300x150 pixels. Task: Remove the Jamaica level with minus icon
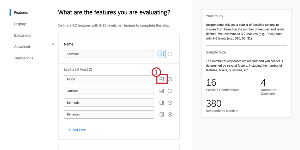170,91
